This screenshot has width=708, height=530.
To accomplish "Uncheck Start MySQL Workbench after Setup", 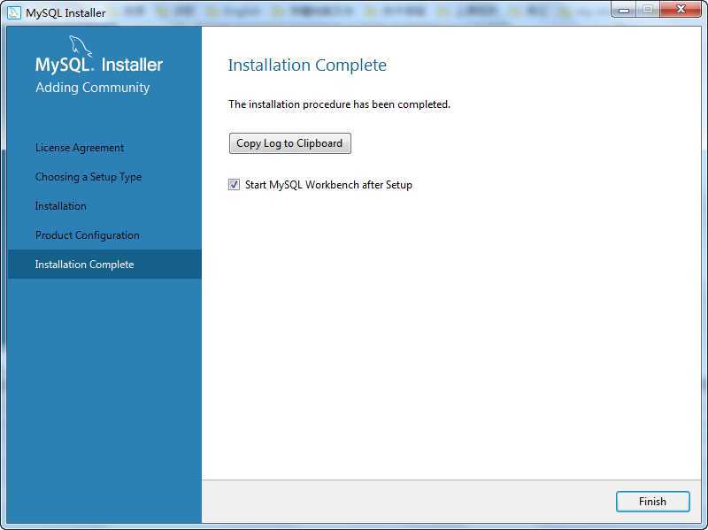I will 234,185.
